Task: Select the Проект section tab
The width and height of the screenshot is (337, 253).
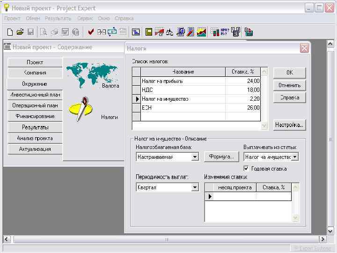Action: point(35,62)
